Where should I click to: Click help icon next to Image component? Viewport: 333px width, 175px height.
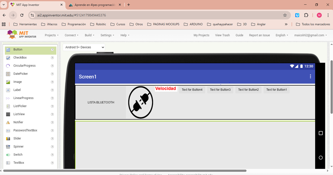point(52,82)
